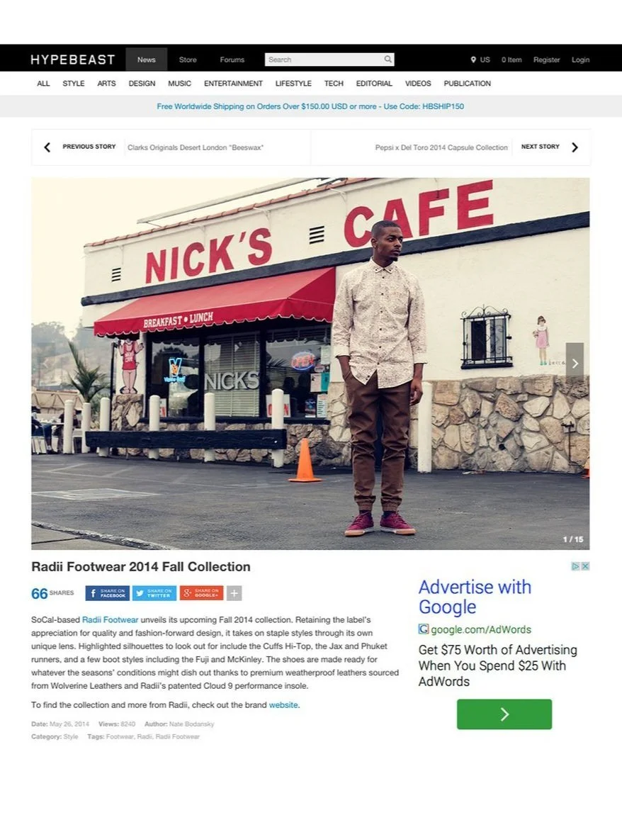Go to previous story arrow
This screenshot has height=815, width=622.
(47, 147)
